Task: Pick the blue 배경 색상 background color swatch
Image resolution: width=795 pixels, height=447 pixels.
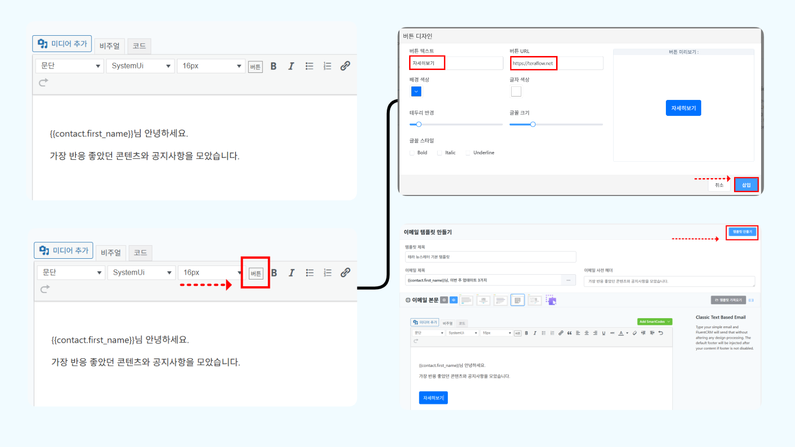Action: (416, 91)
